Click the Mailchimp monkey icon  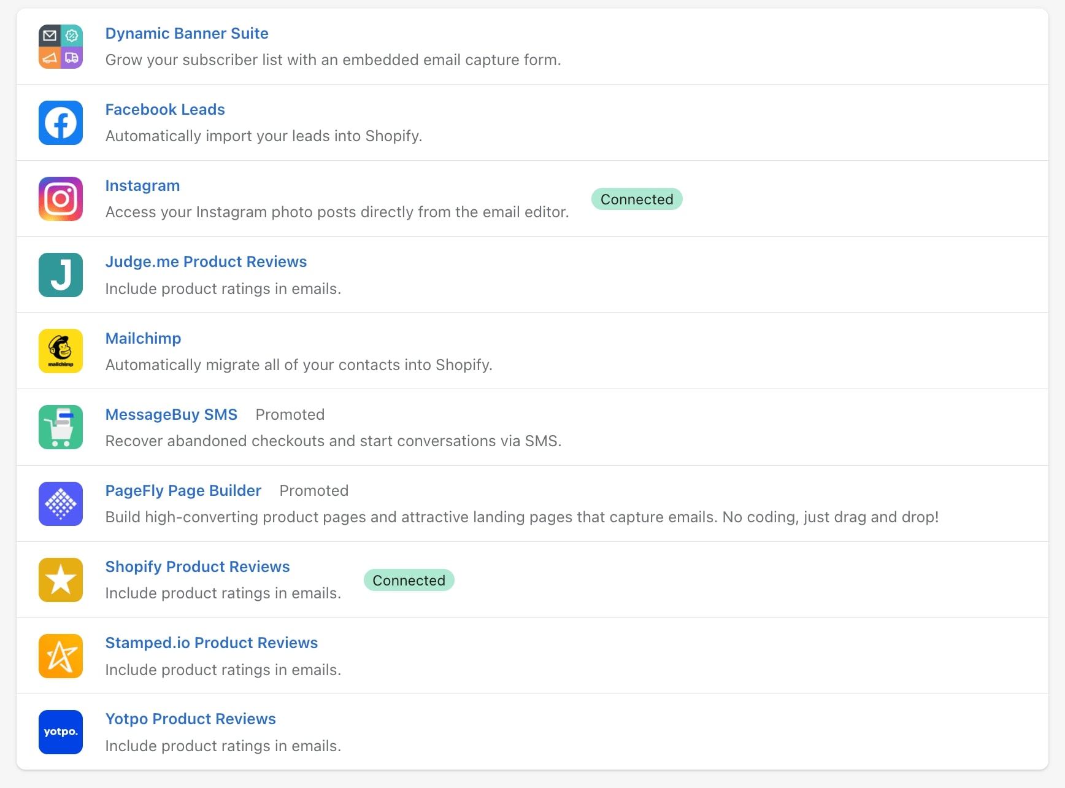click(x=61, y=351)
